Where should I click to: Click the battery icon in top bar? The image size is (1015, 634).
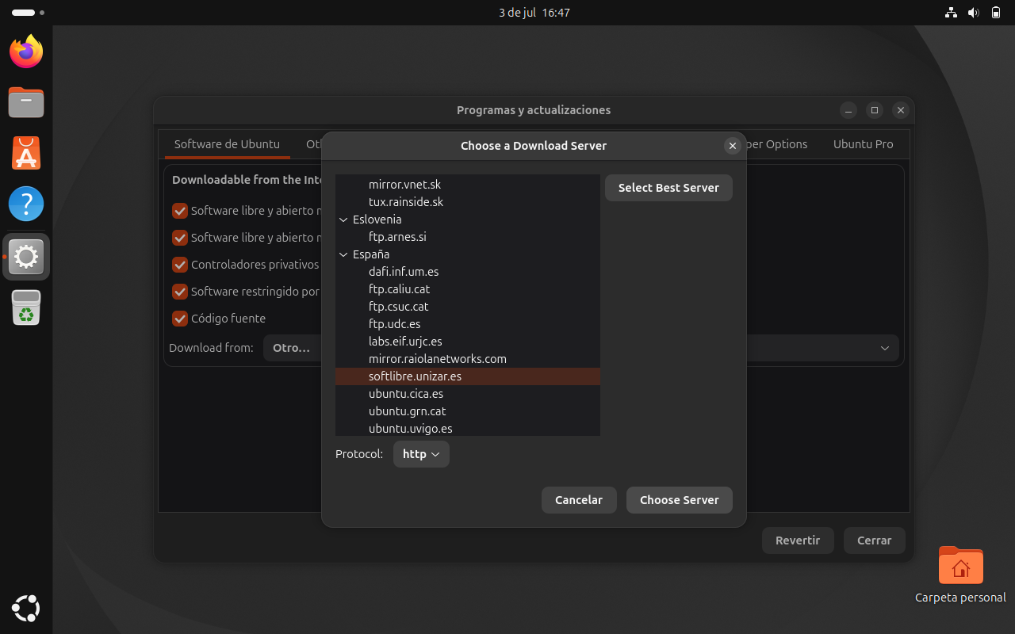(x=996, y=13)
